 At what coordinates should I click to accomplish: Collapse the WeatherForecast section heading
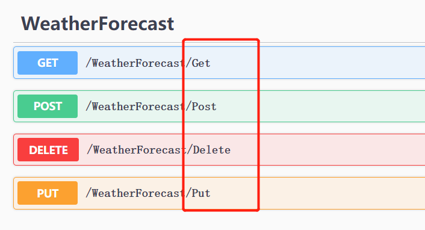pyautogui.click(x=98, y=23)
